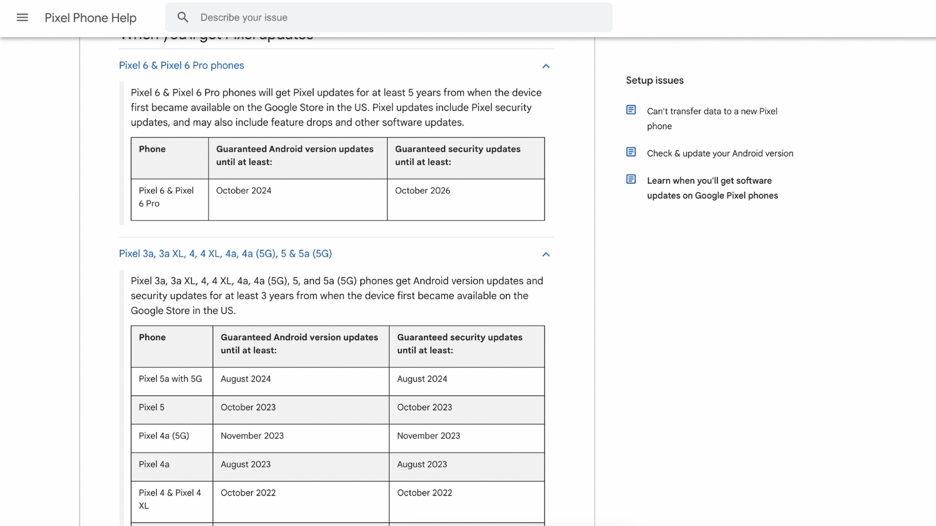This screenshot has height=526, width=936.
Task: Select October 2023 Android version updates cell
Action: 301,410
